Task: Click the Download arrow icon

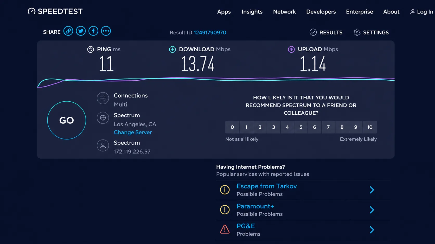Action: 172,49
